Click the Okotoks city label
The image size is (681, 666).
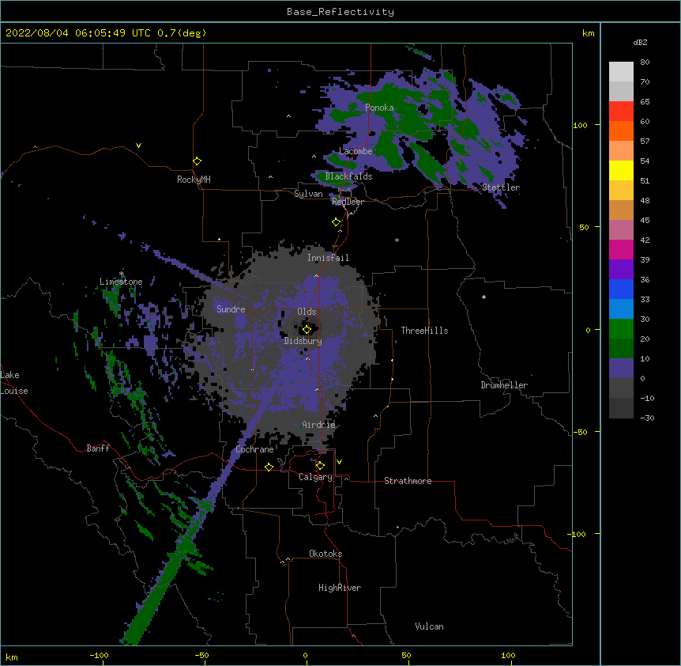point(325,554)
